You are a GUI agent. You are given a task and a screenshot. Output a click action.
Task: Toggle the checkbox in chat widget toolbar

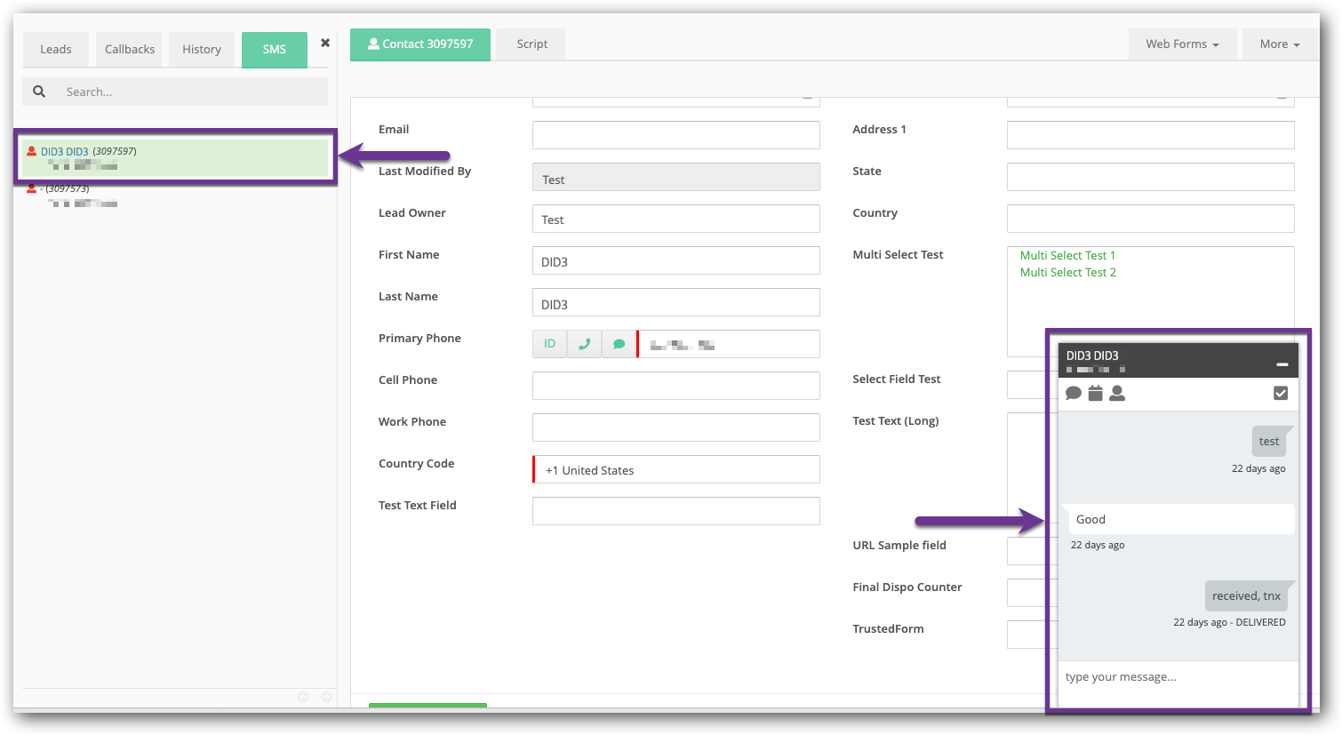tap(1280, 394)
